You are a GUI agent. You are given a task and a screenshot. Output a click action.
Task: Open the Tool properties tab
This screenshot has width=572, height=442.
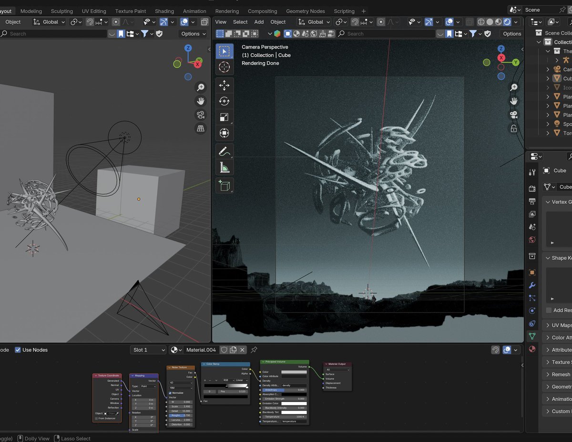[x=532, y=172]
